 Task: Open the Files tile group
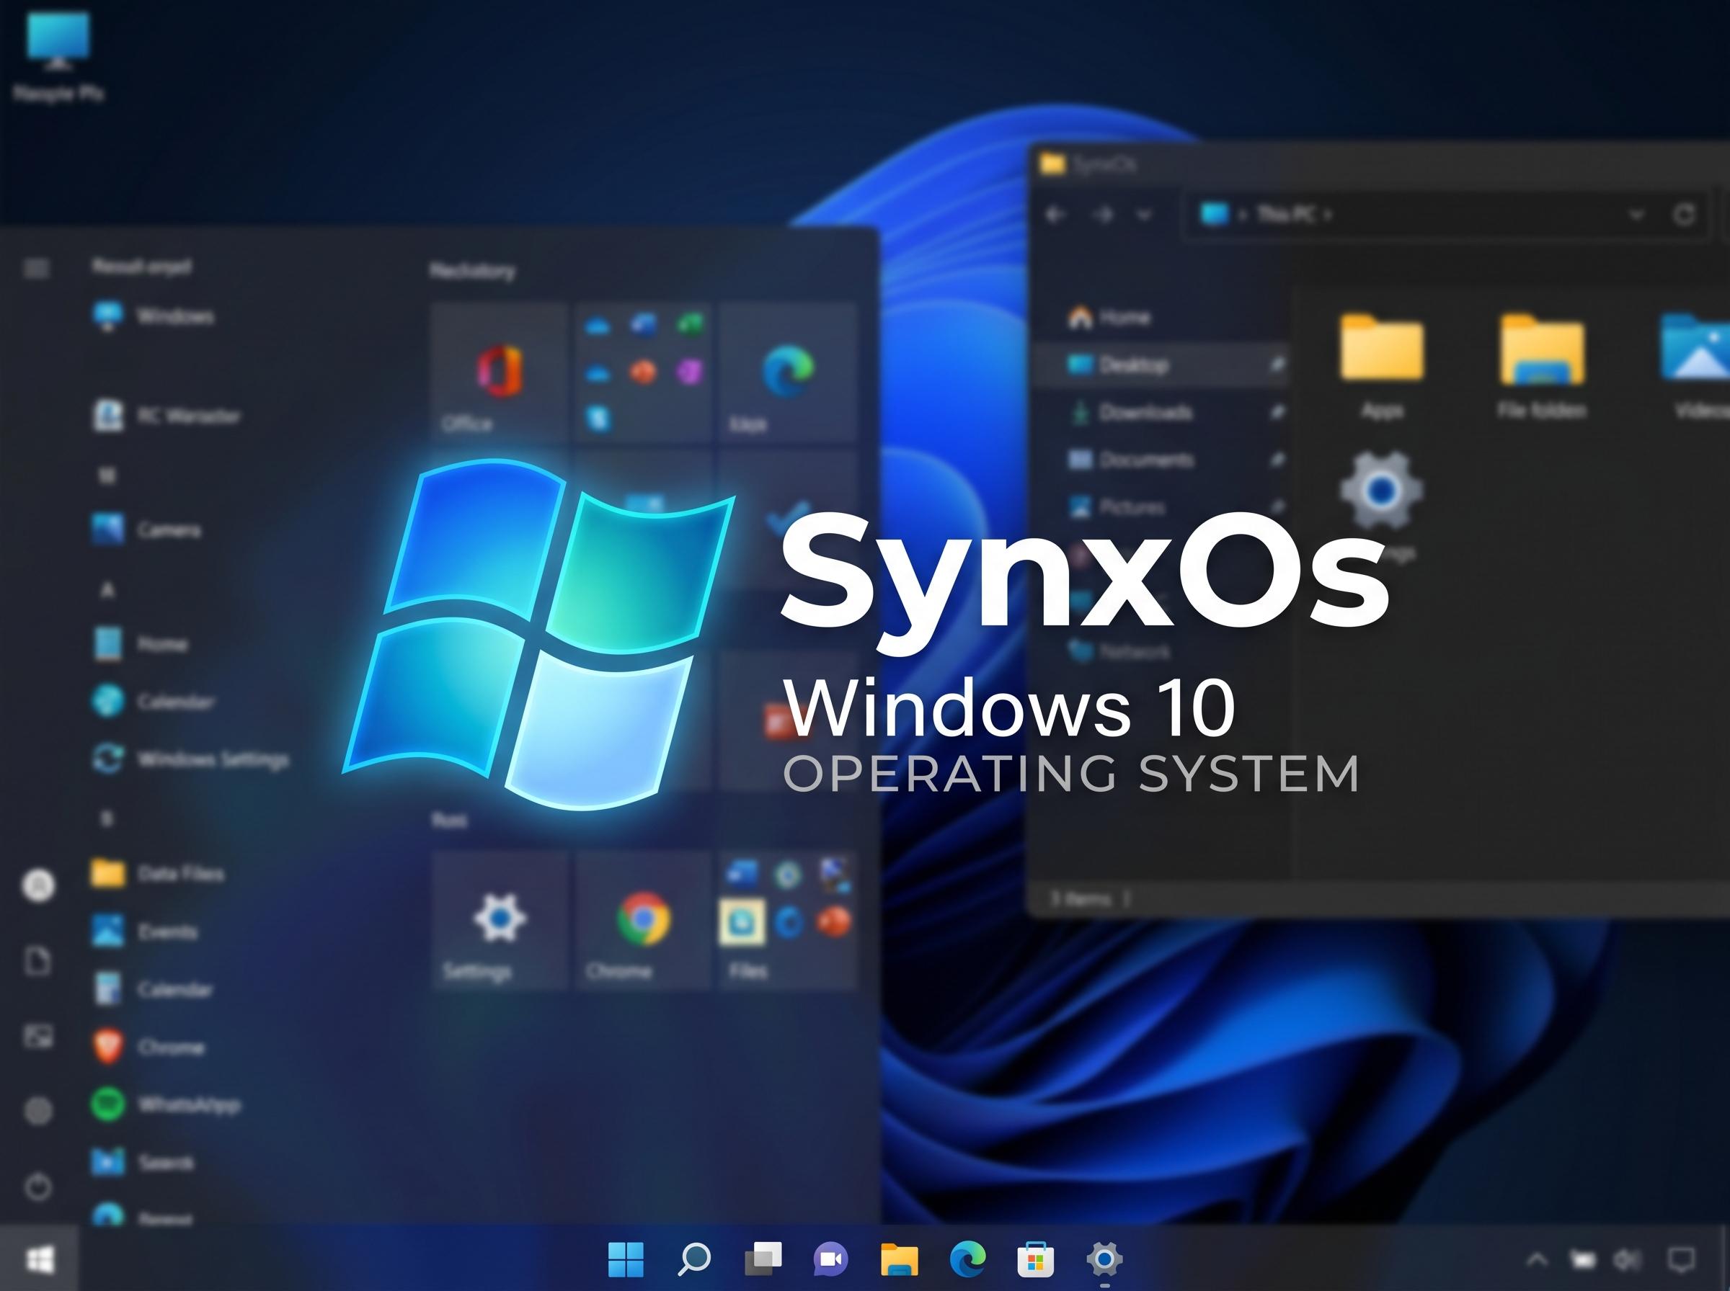click(x=788, y=921)
